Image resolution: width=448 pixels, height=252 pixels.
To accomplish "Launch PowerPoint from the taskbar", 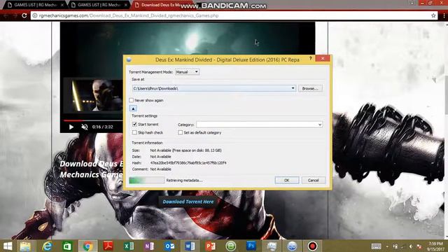I will [210, 246].
